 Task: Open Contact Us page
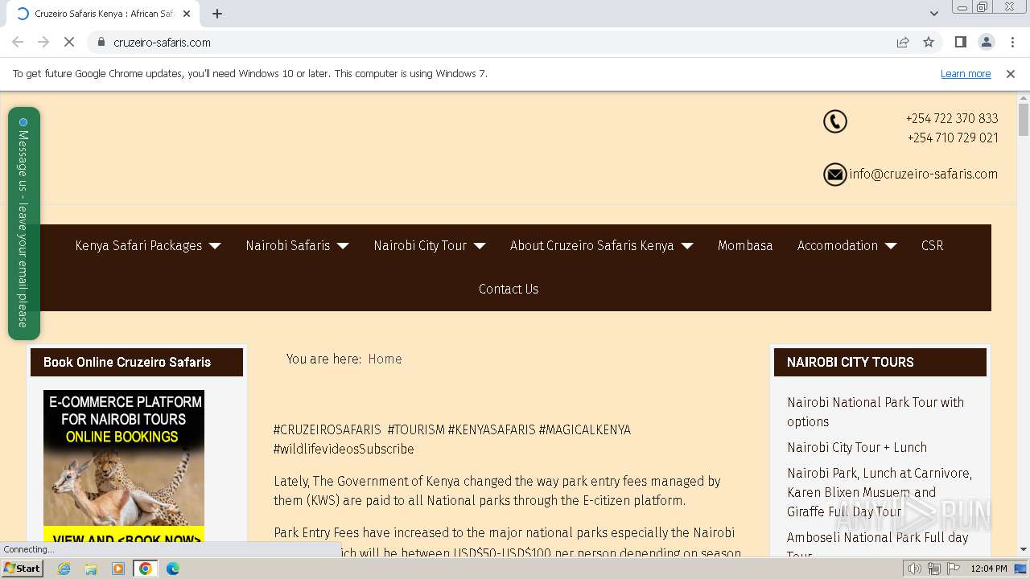(x=509, y=289)
